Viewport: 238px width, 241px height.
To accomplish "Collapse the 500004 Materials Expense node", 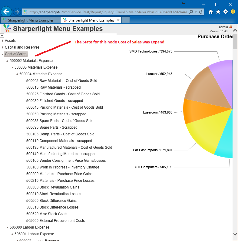I will click(x=17, y=74).
